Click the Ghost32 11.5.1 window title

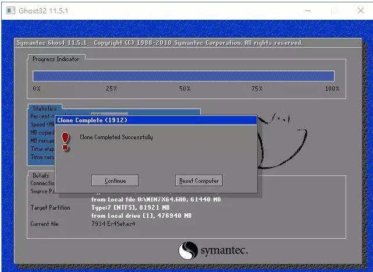(x=43, y=10)
